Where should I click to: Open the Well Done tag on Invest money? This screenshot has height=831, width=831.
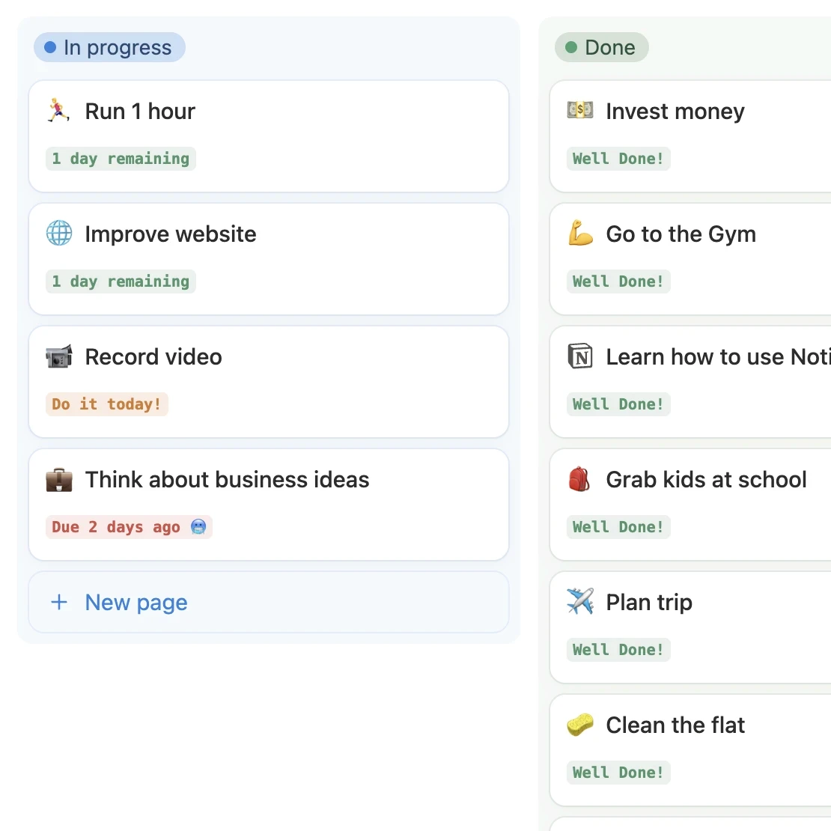pos(618,158)
